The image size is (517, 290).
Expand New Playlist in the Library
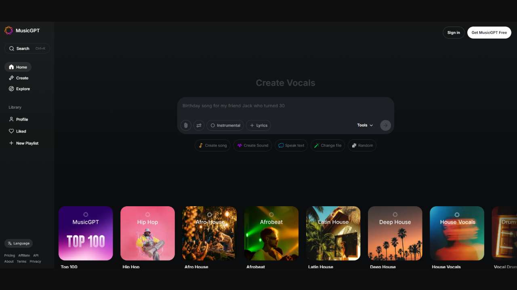click(x=24, y=143)
